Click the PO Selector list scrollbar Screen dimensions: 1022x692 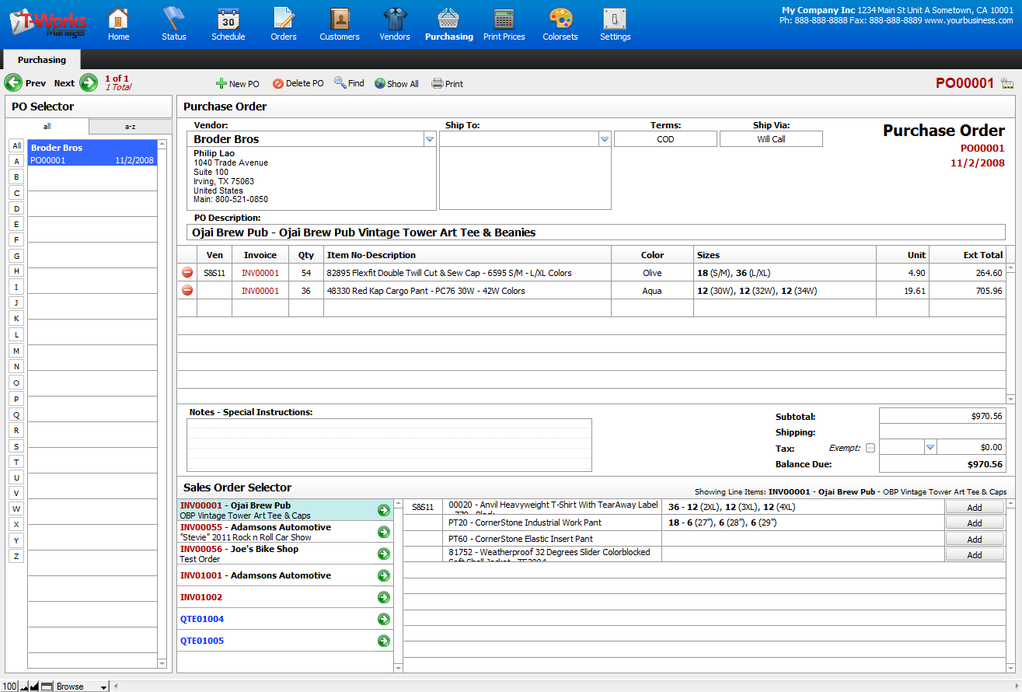tap(162, 403)
